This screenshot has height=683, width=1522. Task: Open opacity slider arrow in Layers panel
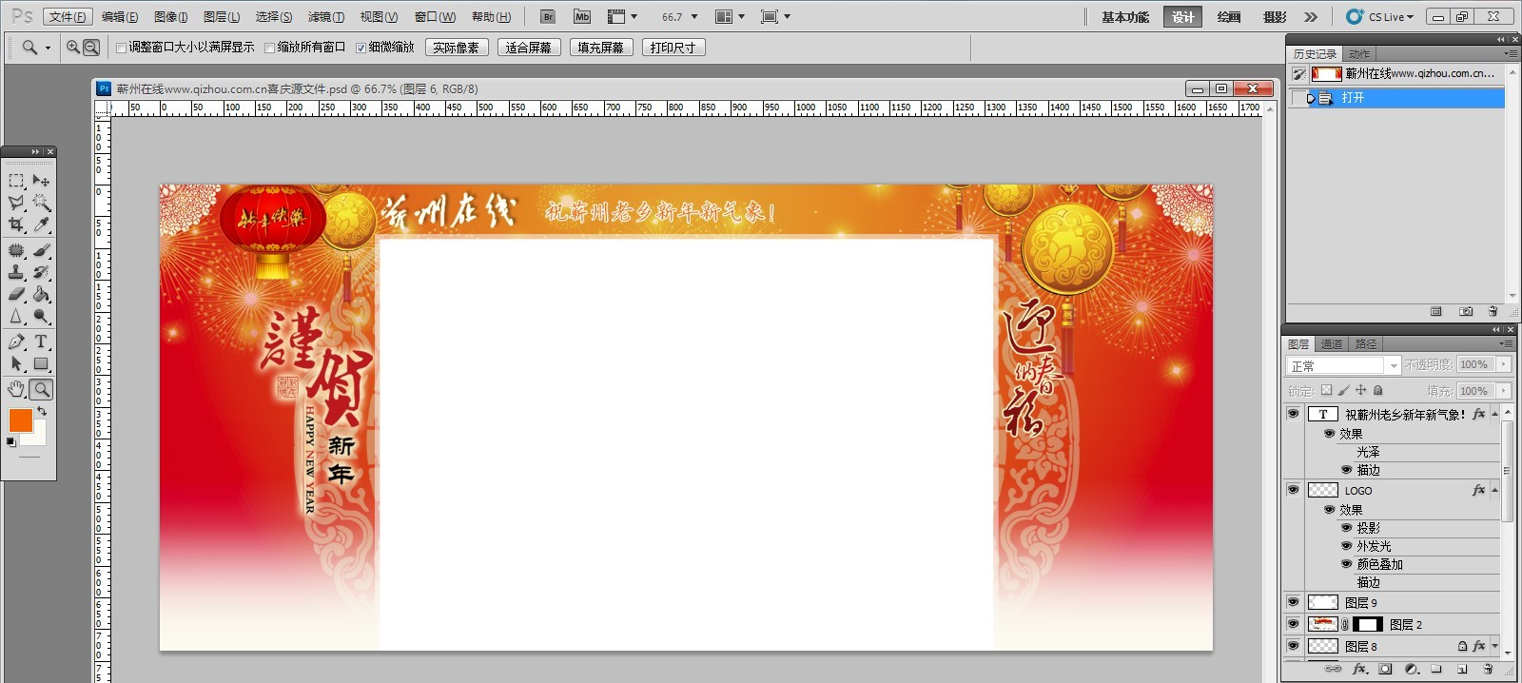tap(1504, 364)
